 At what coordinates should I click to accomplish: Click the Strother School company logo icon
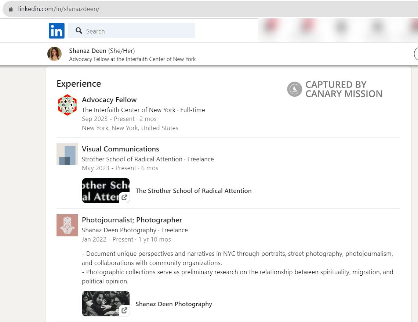(67, 154)
